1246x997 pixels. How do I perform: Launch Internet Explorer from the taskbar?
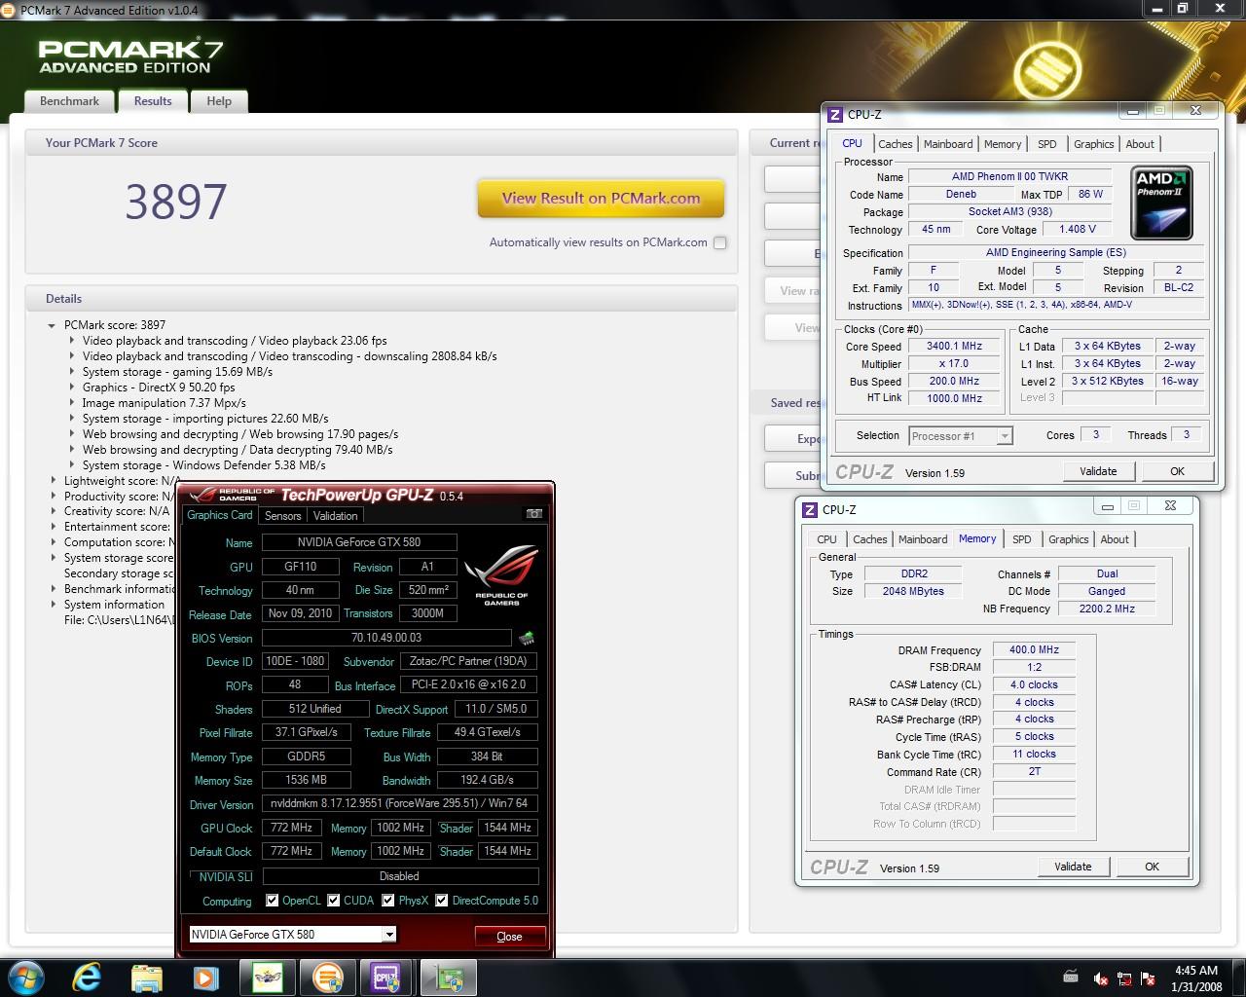pos(87,977)
